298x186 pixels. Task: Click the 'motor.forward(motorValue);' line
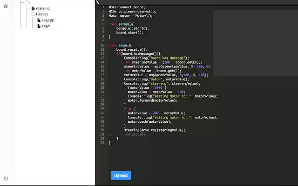click(153, 100)
